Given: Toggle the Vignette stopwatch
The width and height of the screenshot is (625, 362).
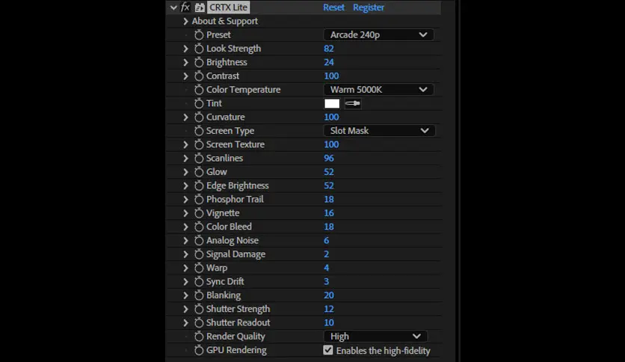Looking at the screenshot, I should coord(199,213).
